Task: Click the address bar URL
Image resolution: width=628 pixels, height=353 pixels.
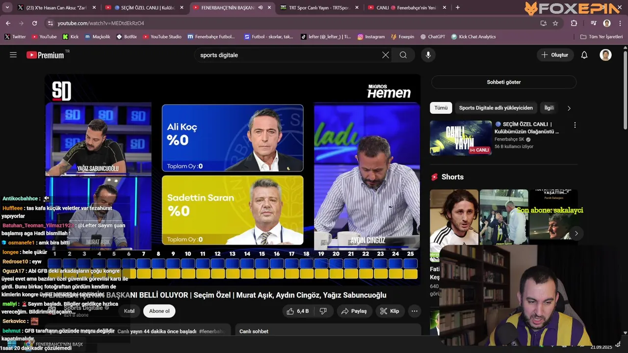Action: pos(101,23)
